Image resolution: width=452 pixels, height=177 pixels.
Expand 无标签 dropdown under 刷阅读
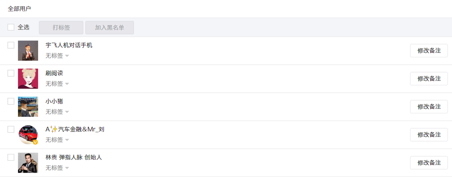[57, 84]
